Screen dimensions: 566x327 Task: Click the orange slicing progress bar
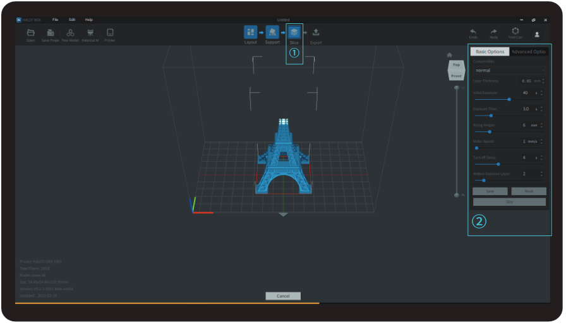167,303
